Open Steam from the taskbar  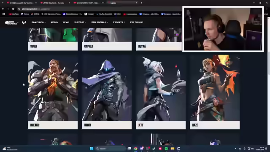coord(154,149)
